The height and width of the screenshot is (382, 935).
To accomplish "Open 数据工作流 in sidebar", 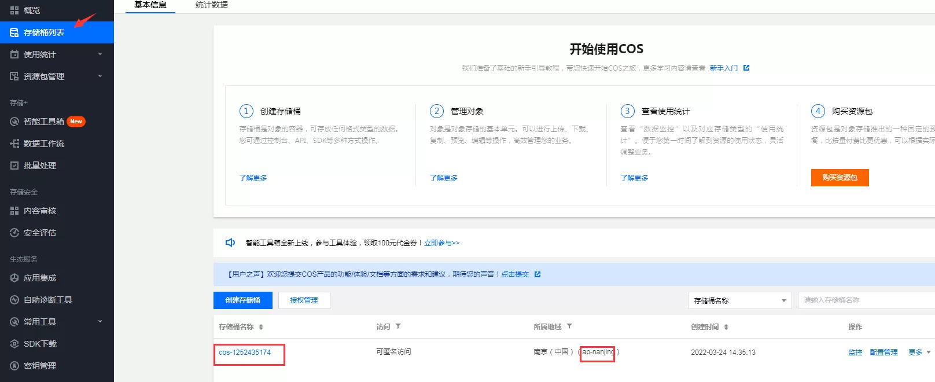I will pos(57,144).
